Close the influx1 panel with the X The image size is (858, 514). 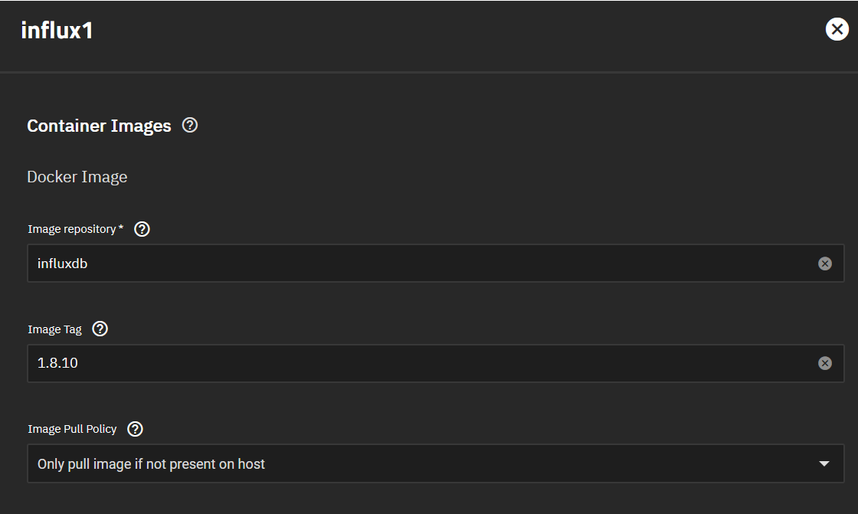coord(837,30)
